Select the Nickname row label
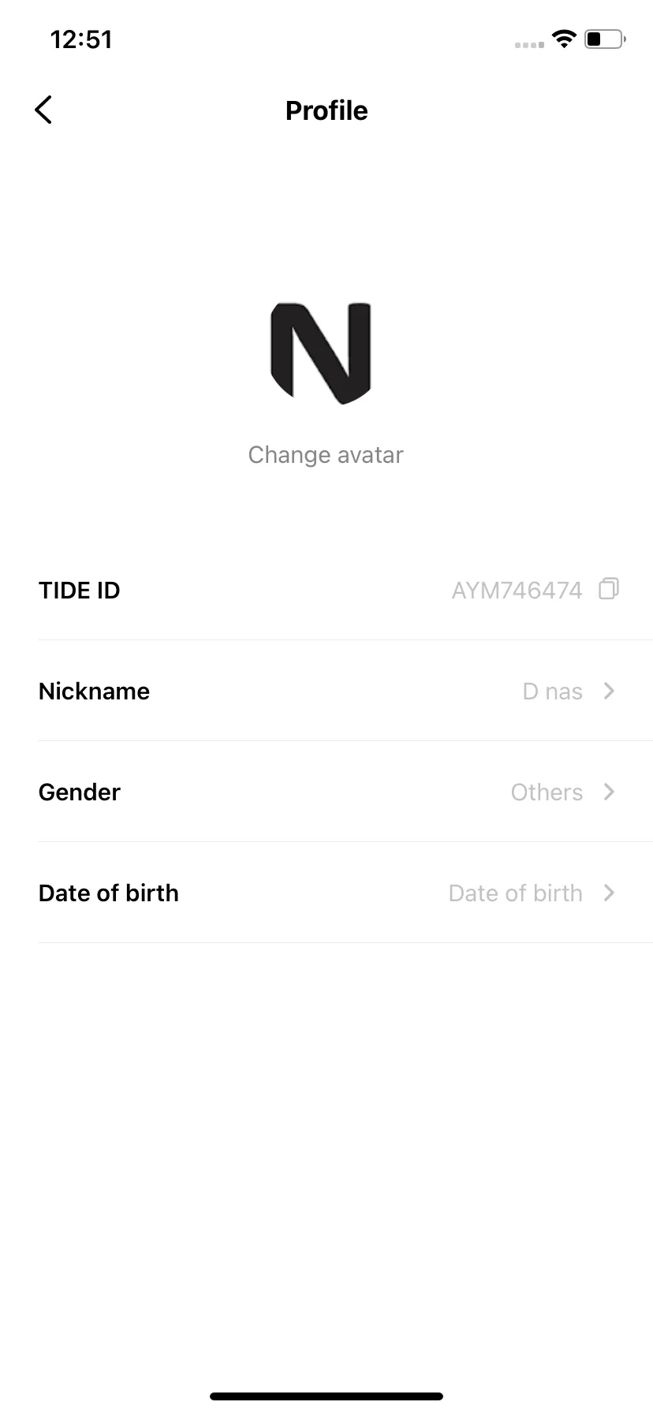Viewport: 653px width, 1413px height. pos(94,692)
